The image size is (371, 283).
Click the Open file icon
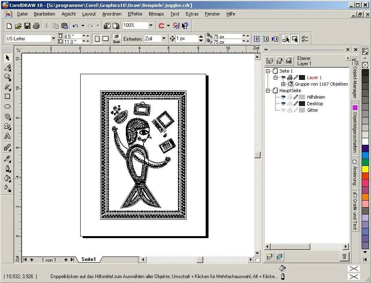click(18, 26)
